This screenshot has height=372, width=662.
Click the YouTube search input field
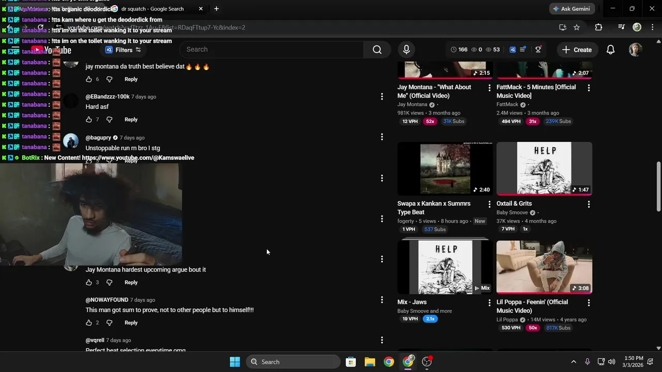click(x=272, y=50)
